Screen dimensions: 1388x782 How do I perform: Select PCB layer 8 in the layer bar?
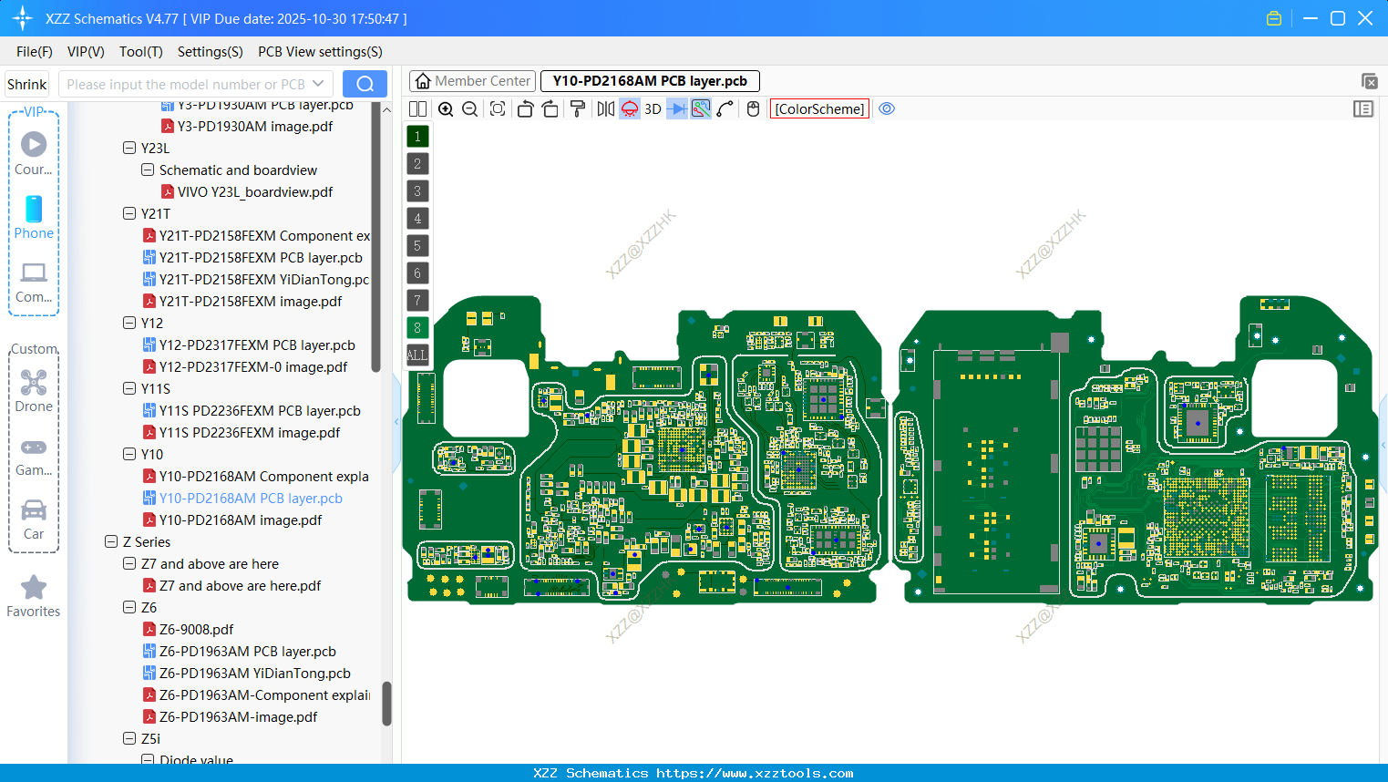416,327
